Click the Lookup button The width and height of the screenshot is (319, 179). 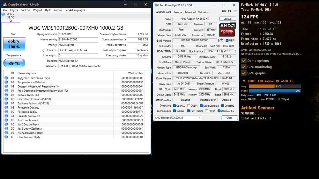point(227,19)
